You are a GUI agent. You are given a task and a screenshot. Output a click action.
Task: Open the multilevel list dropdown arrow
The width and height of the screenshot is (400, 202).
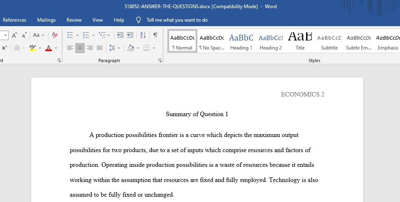(x=109, y=35)
